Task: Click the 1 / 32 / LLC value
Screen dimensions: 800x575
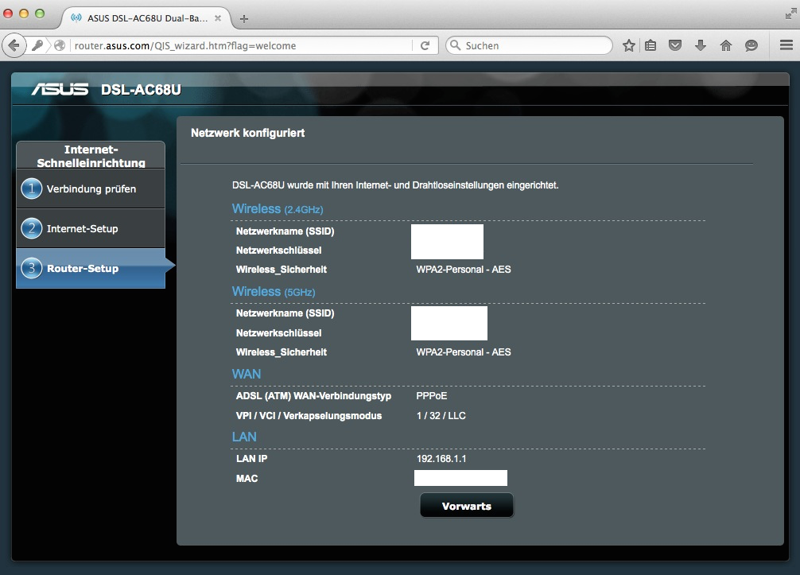Action: (441, 416)
